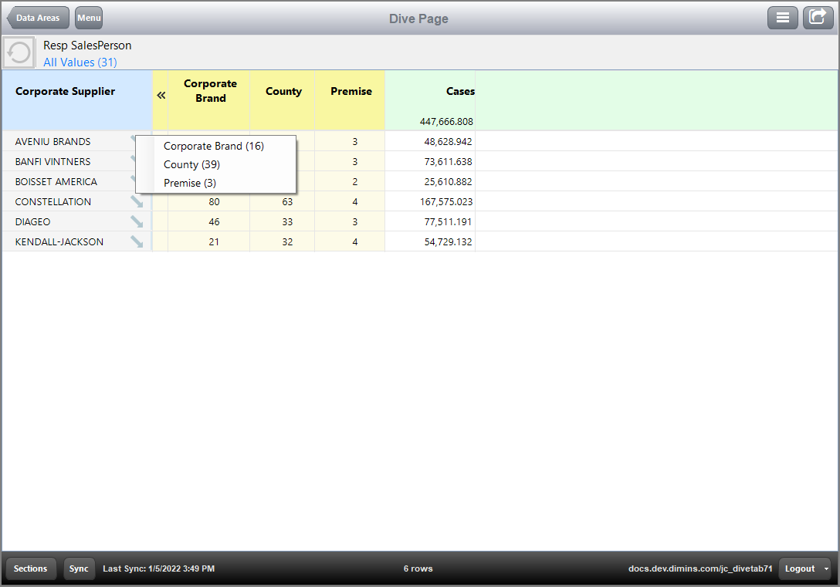Image resolution: width=840 pixels, height=587 pixels.
Task: Dive down on the KENDALL-JACKSON row arrow
Action: pyautogui.click(x=137, y=241)
